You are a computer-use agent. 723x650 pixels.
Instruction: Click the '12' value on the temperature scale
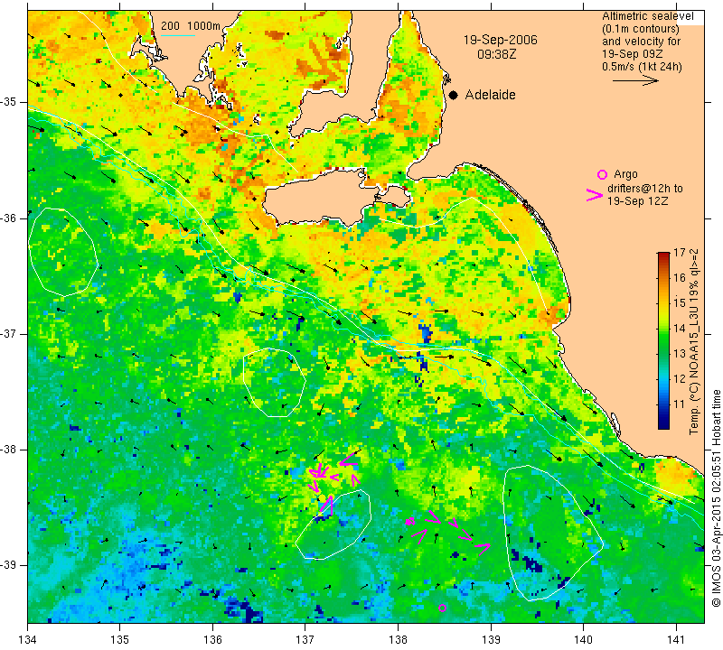click(680, 379)
